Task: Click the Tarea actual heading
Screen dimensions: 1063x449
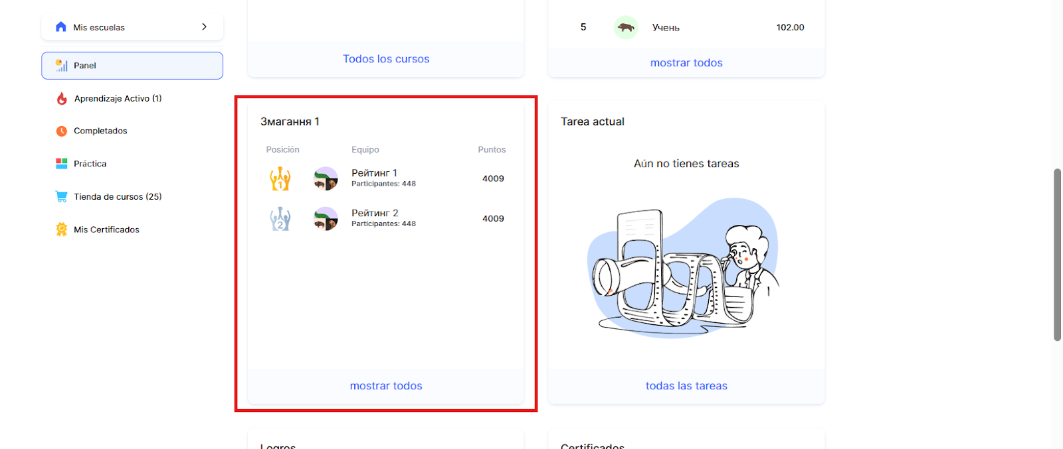Action: [x=593, y=121]
